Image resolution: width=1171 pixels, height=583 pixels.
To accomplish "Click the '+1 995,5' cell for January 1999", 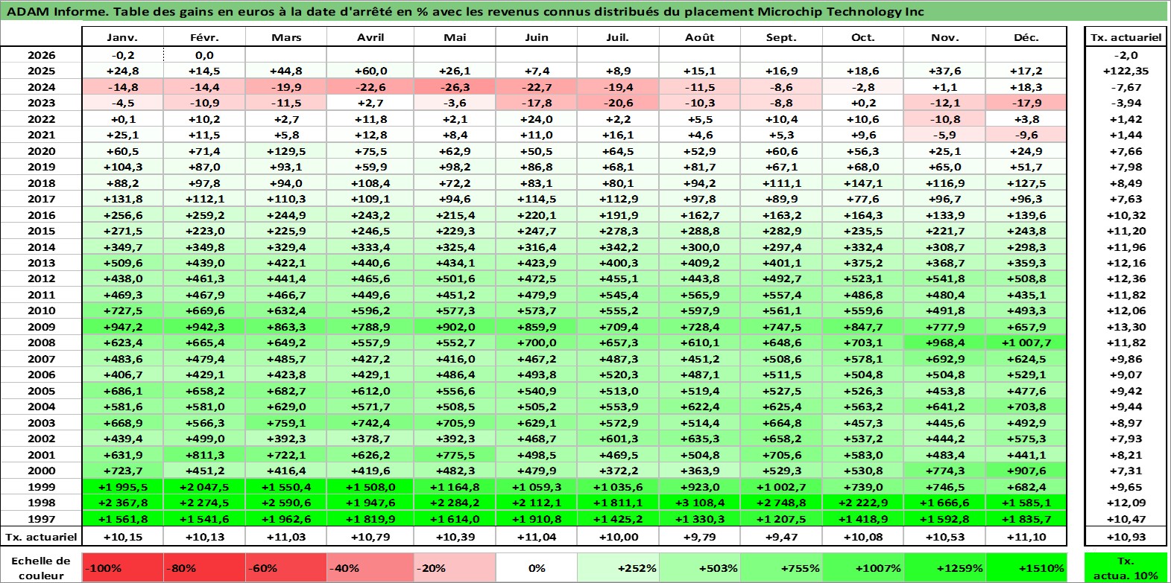I will click(x=122, y=487).
